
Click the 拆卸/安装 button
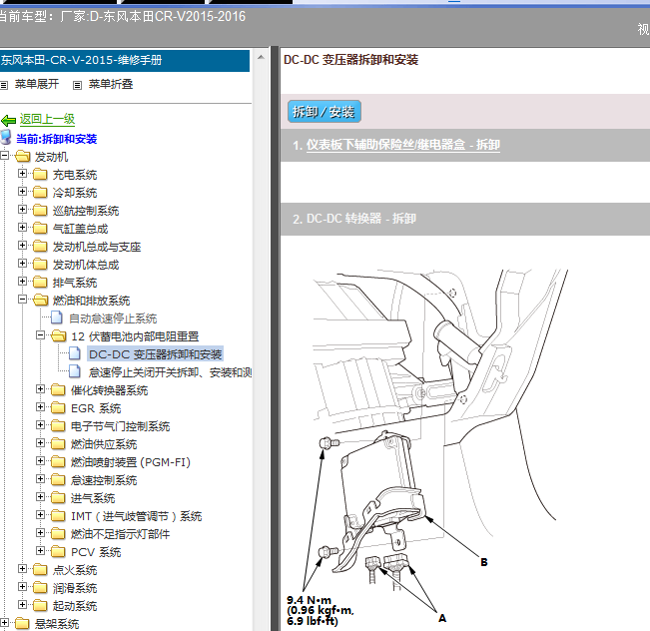pos(325,112)
